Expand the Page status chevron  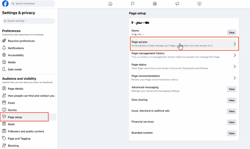(234, 67)
